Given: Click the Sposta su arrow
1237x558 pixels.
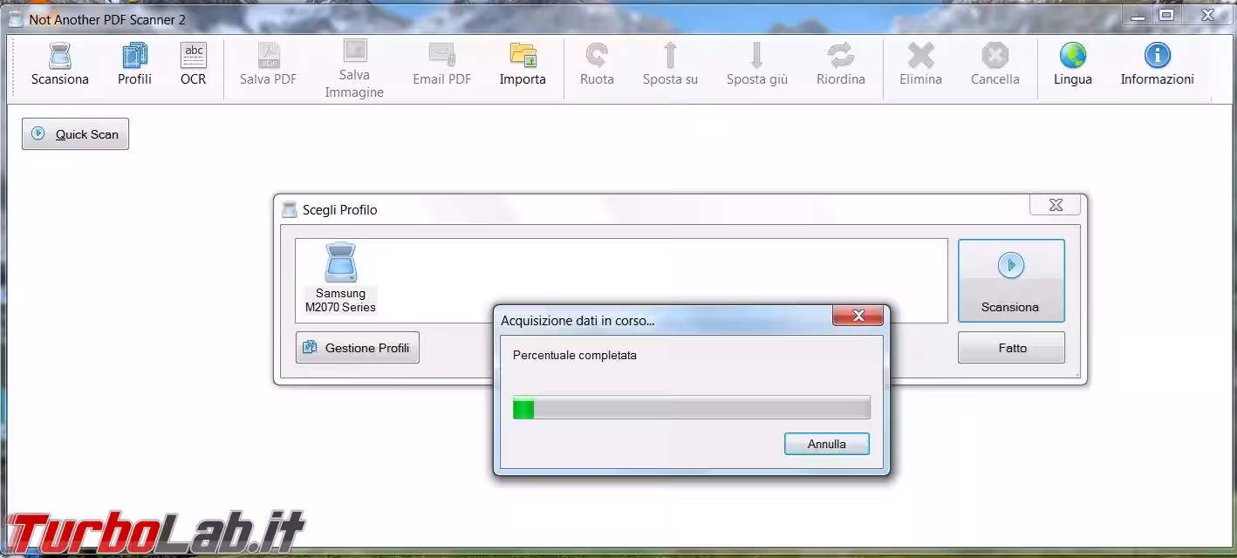Looking at the screenshot, I should 670,58.
